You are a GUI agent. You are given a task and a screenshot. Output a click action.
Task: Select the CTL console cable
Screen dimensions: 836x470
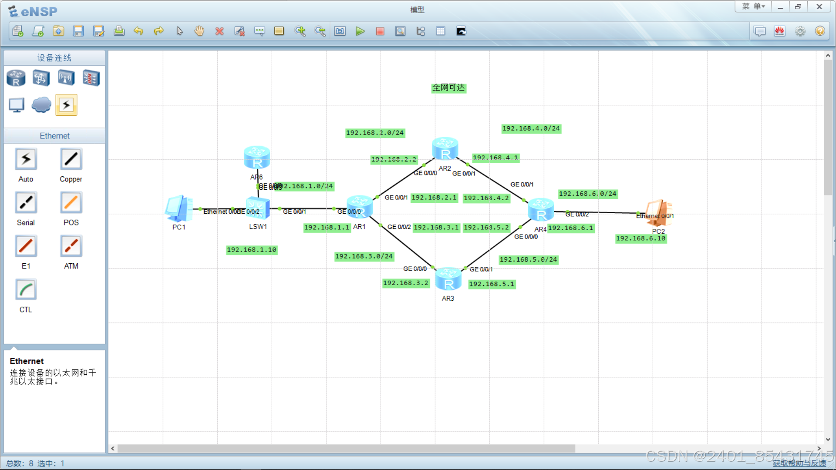click(26, 290)
